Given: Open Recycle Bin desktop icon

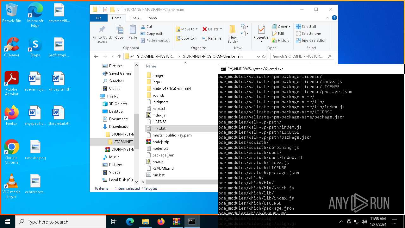Looking at the screenshot, I should 12,13.
